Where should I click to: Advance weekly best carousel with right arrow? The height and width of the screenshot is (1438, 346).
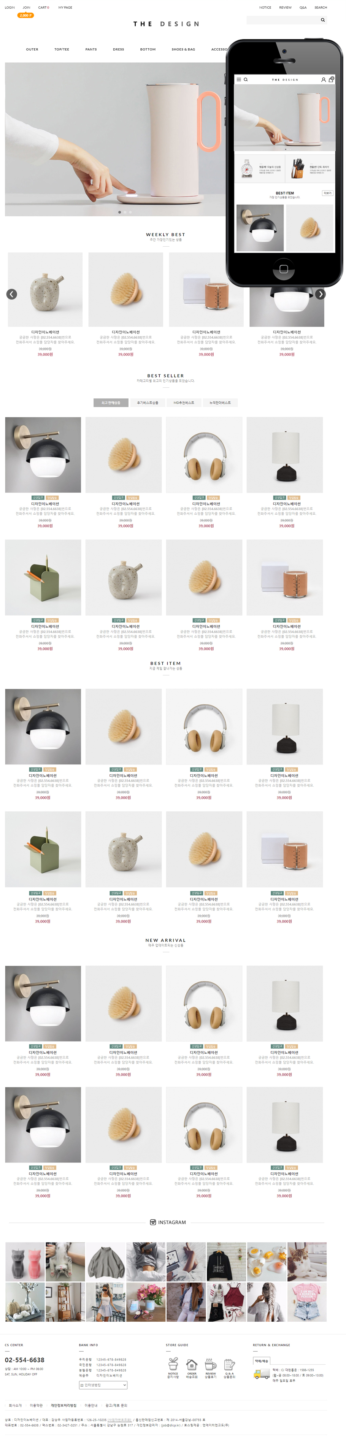(x=320, y=294)
